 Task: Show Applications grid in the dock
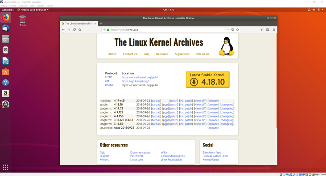point(5,167)
